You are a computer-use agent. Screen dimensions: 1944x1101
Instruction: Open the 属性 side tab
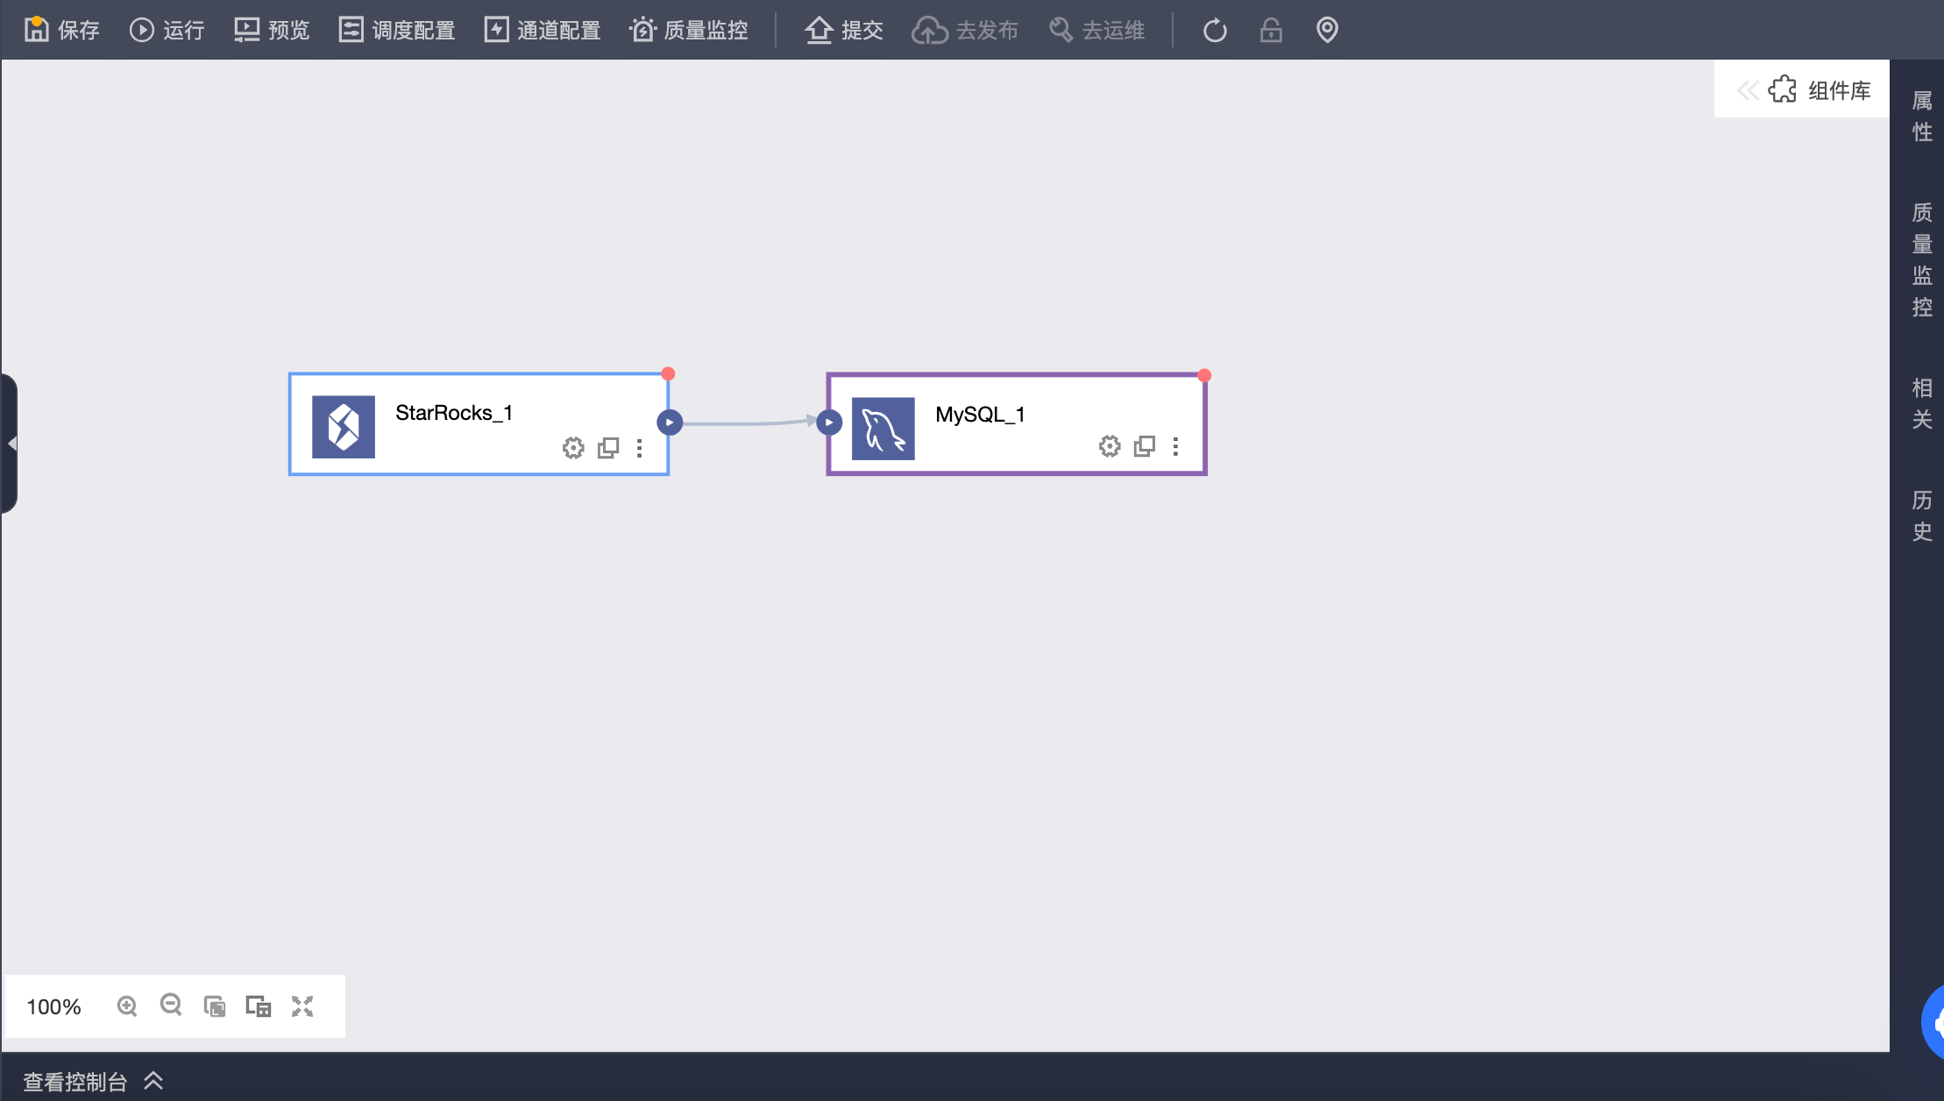tap(1921, 116)
